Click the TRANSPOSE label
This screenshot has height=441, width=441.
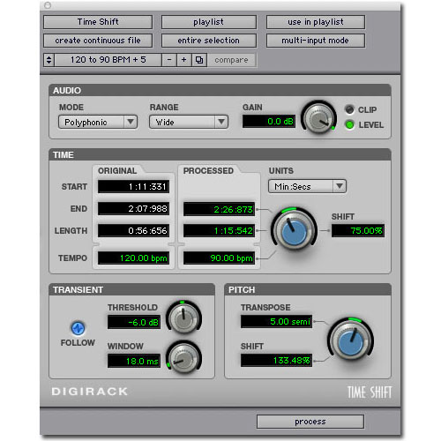click(265, 308)
